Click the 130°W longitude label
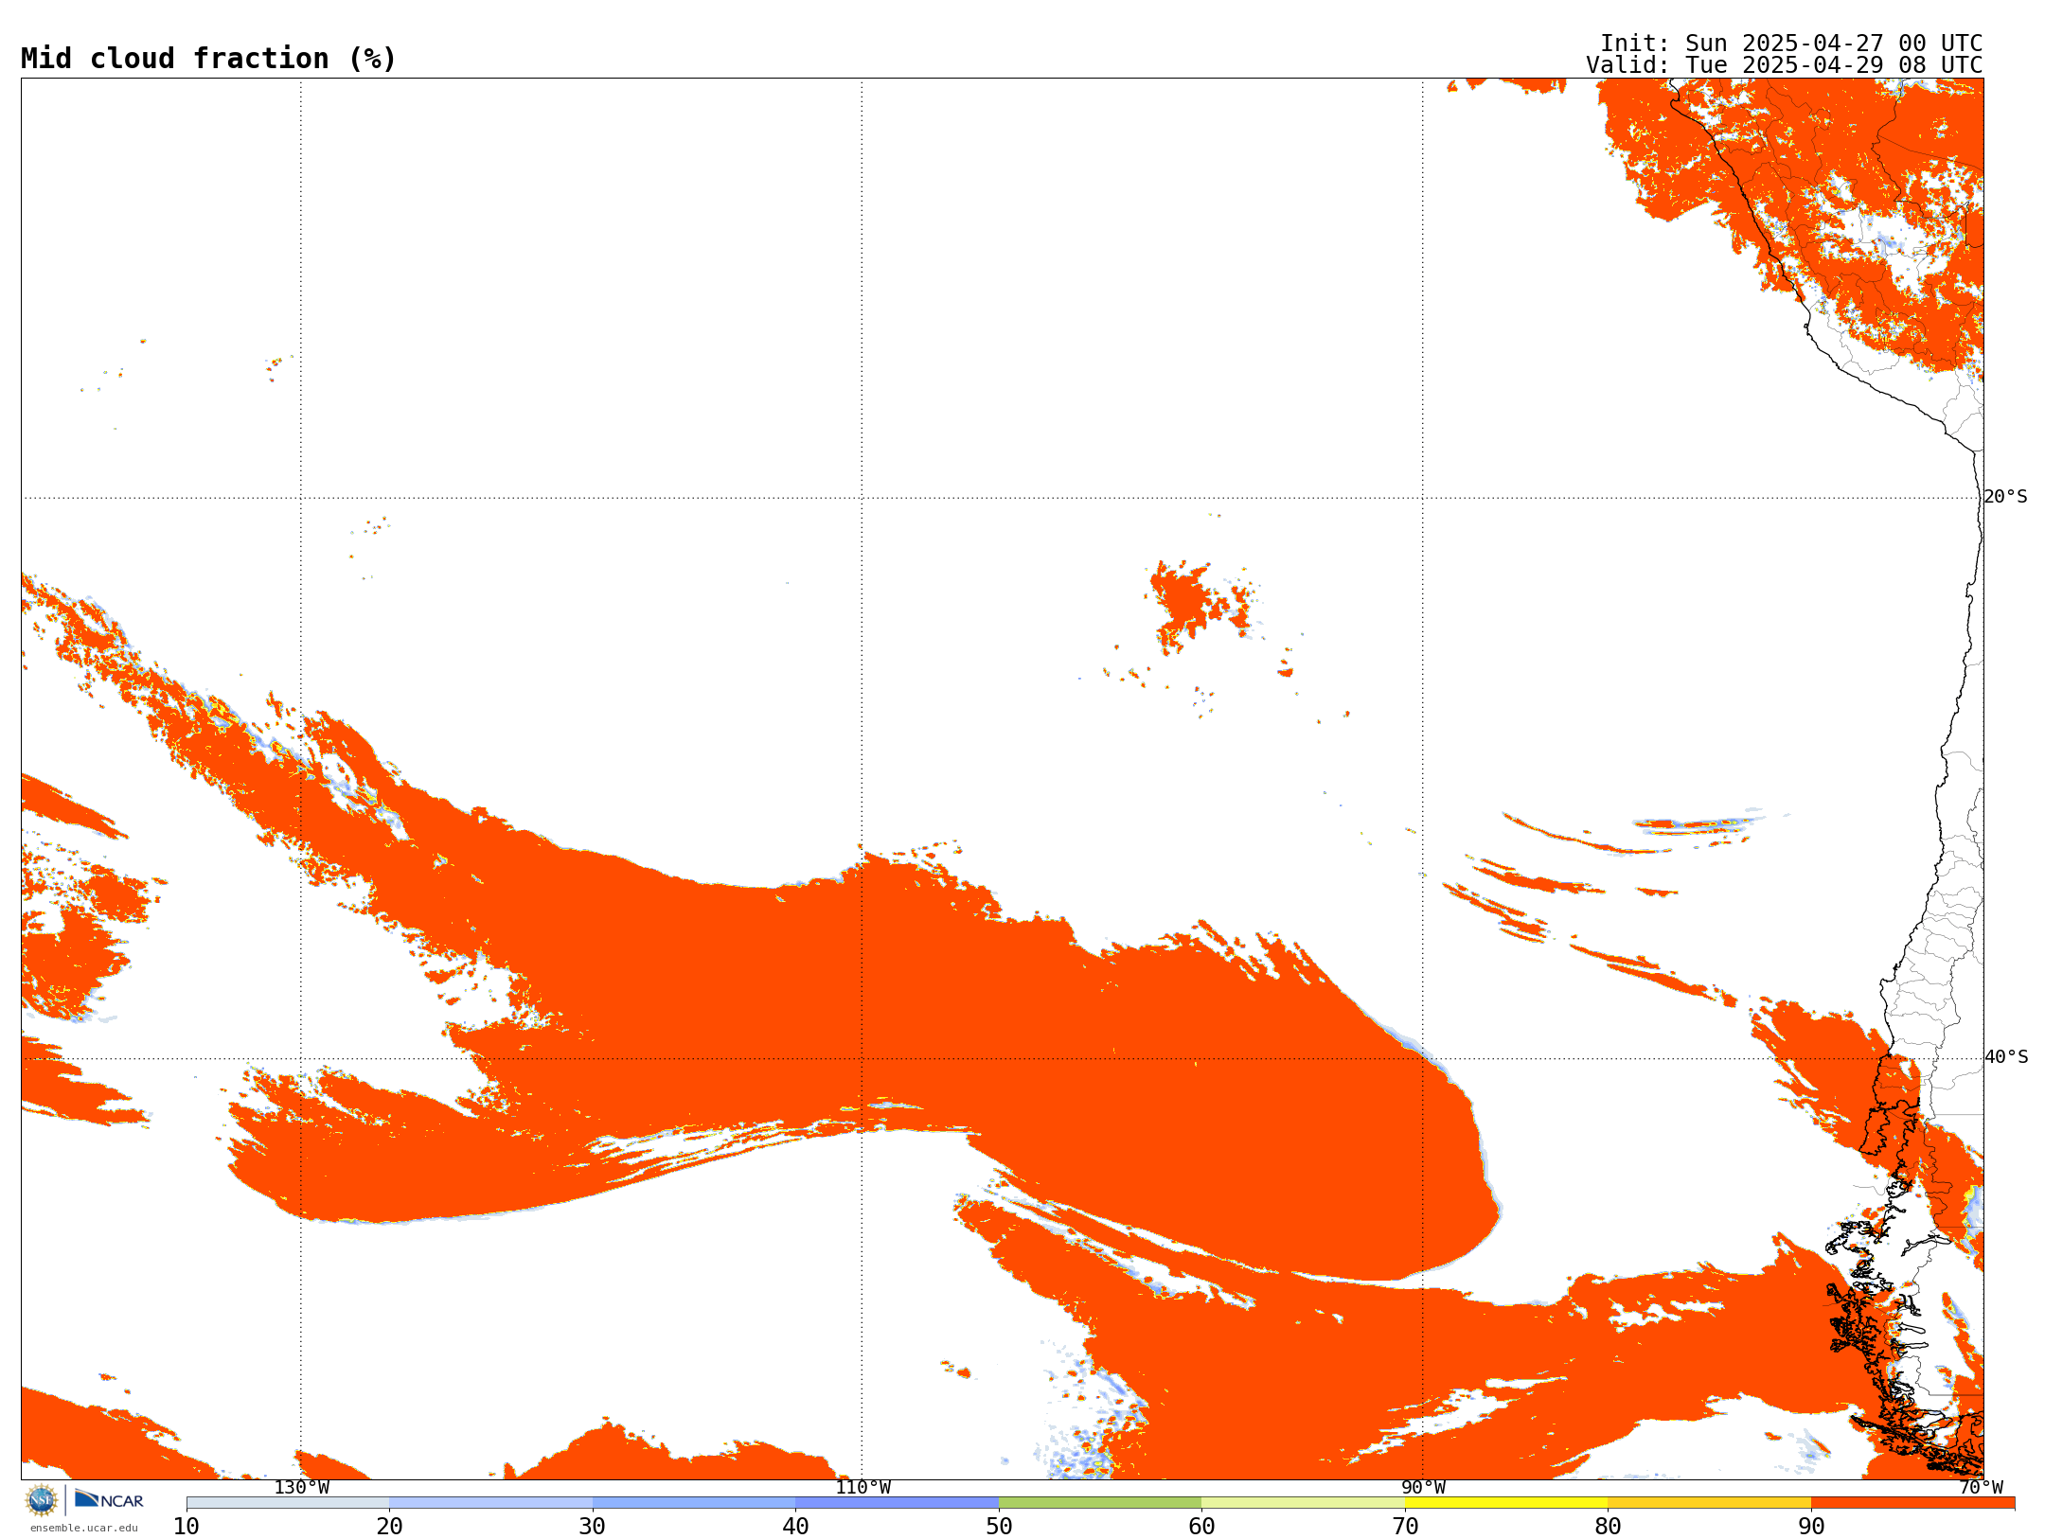Screen dimensions: 2045x1539 (302, 1487)
